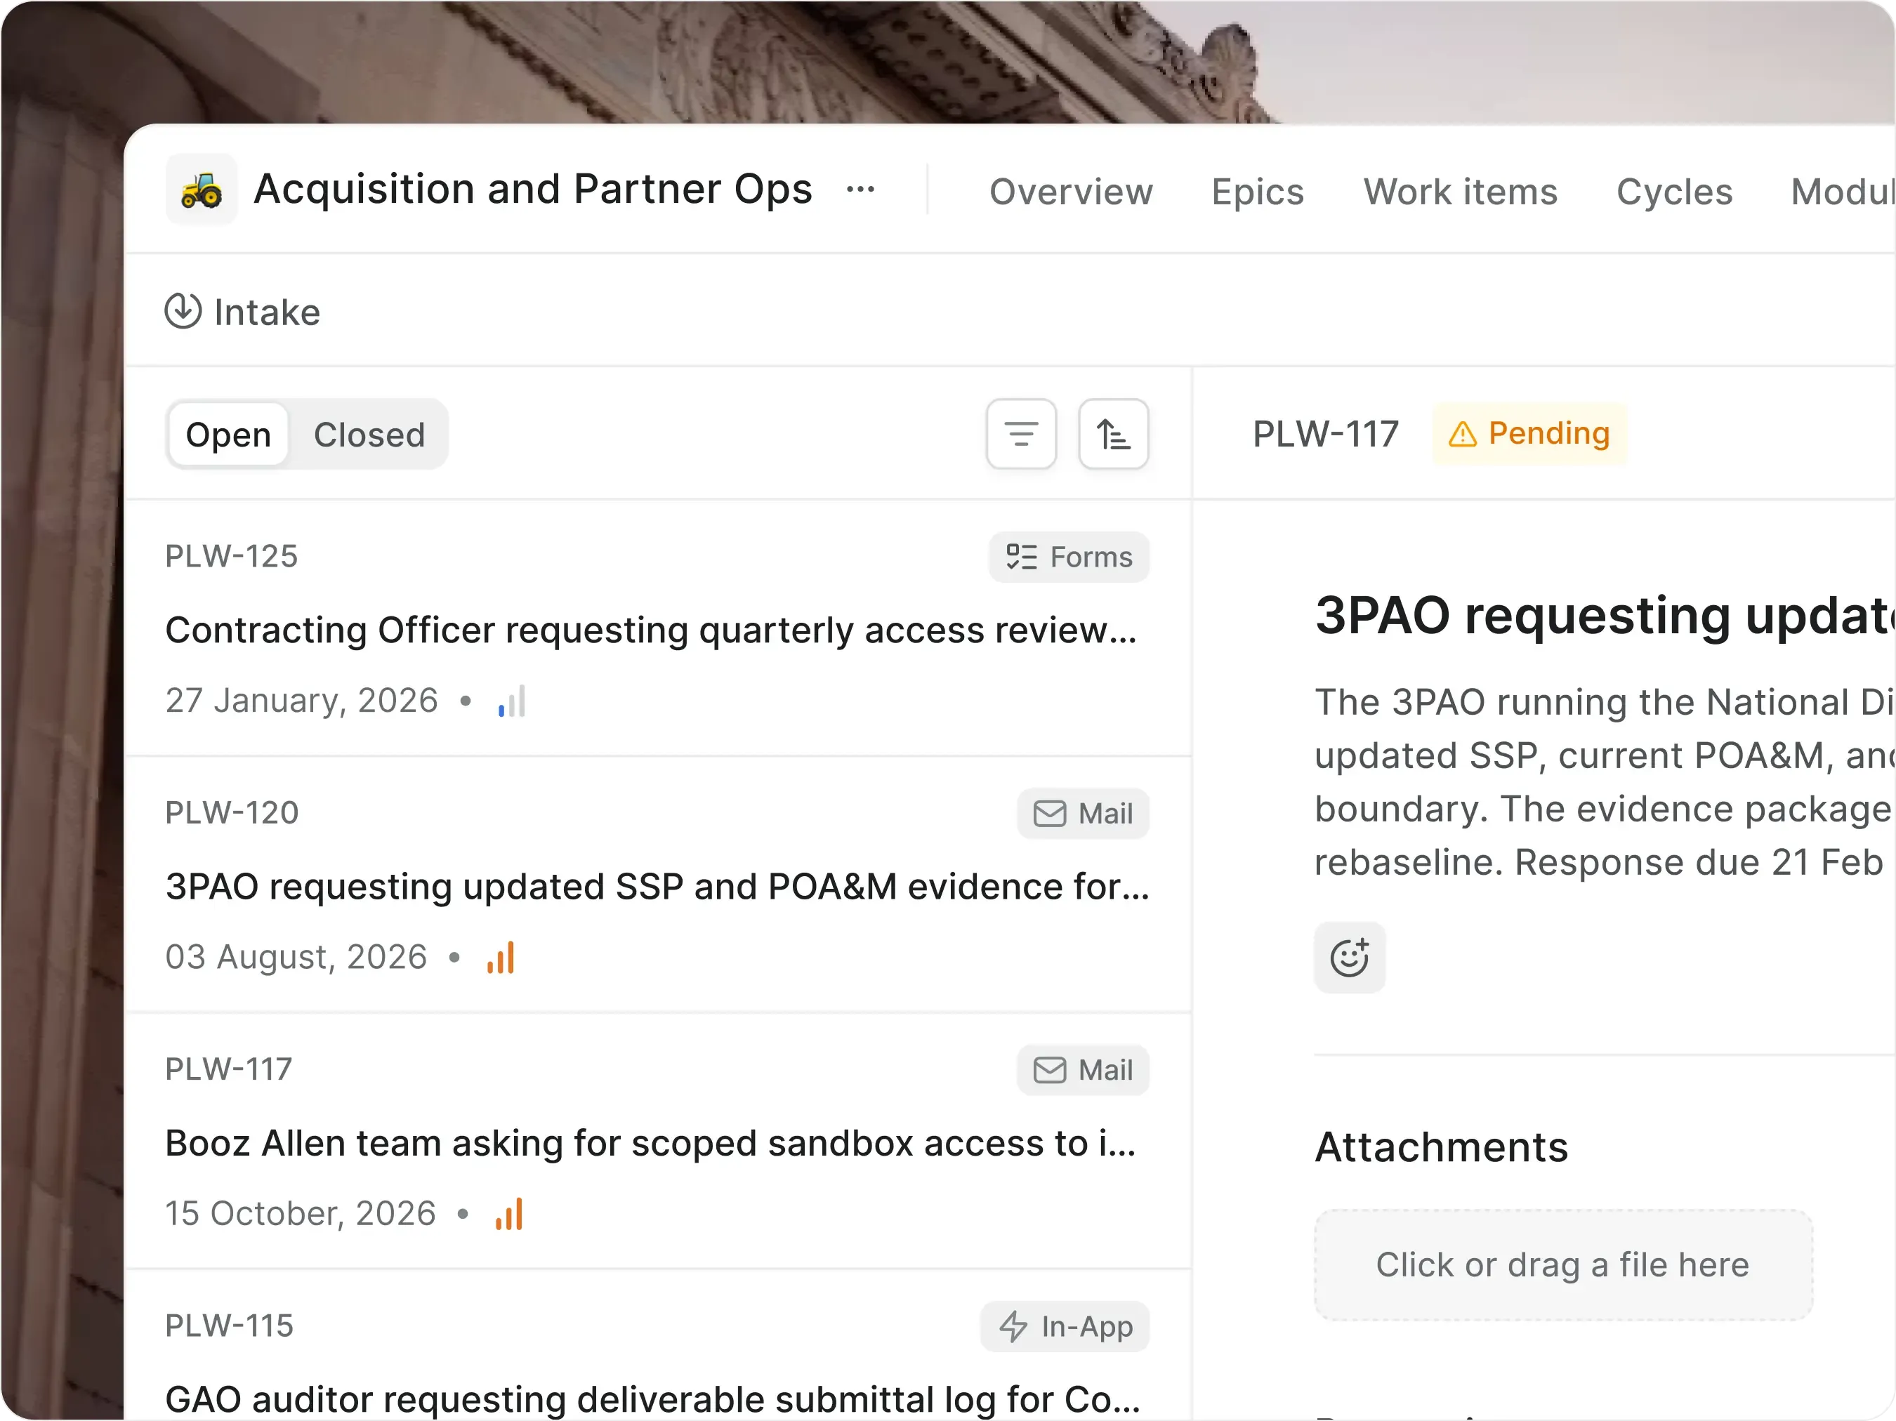The image size is (1896, 1421).
Task: Click the Forms source badge on PLW-125
Action: pyautogui.click(x=1068, y=557)
